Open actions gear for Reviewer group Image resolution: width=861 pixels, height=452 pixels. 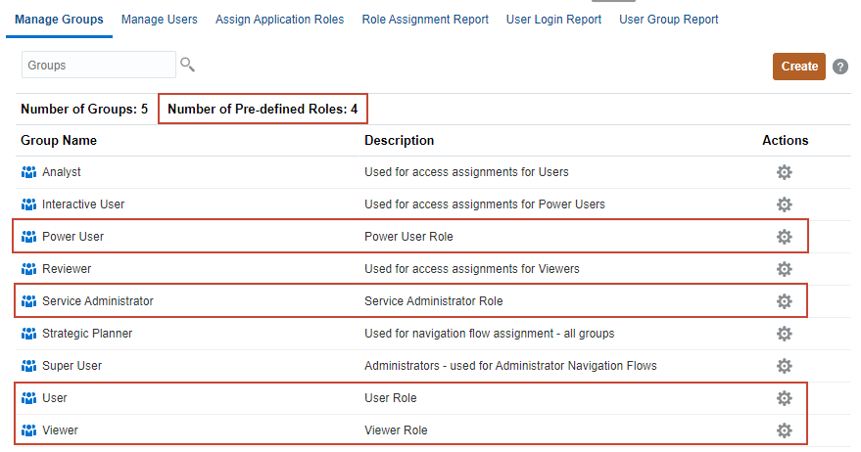(x=785, y=269)
